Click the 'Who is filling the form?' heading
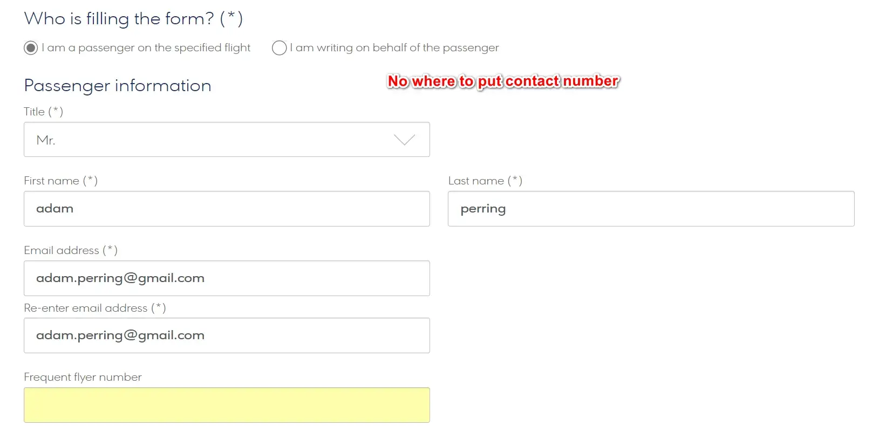 (x=133, y=19)
